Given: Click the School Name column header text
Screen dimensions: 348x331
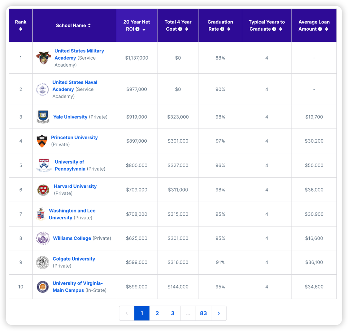Looking at the screenshot, I should point(71,25).
